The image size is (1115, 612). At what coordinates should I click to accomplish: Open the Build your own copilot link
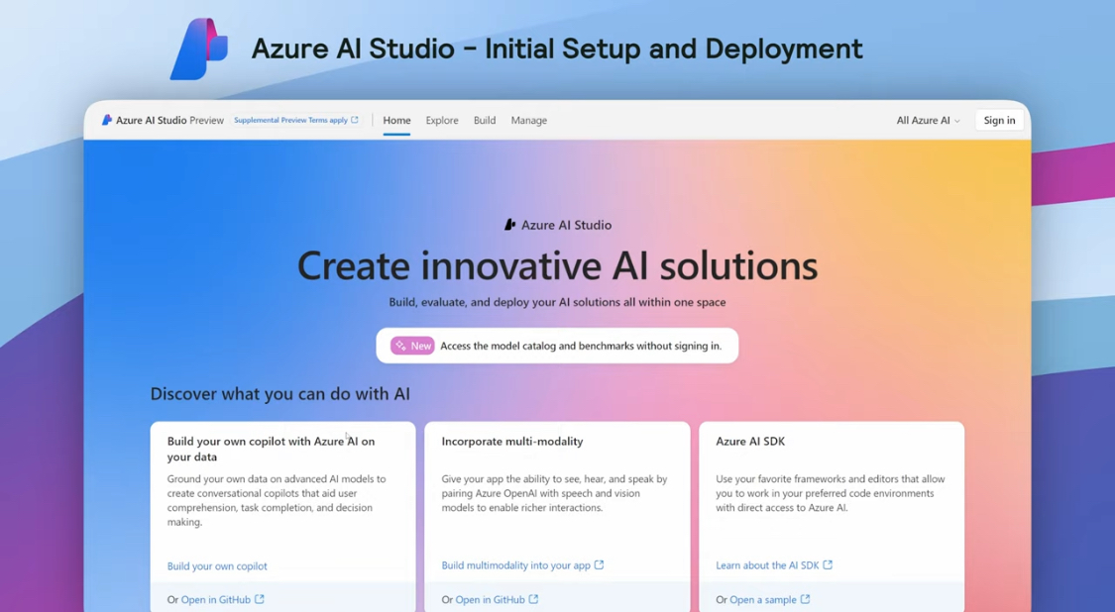click(x=217, y=565)
